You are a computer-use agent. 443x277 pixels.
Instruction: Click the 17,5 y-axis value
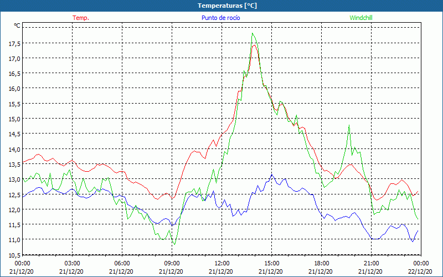15,43
